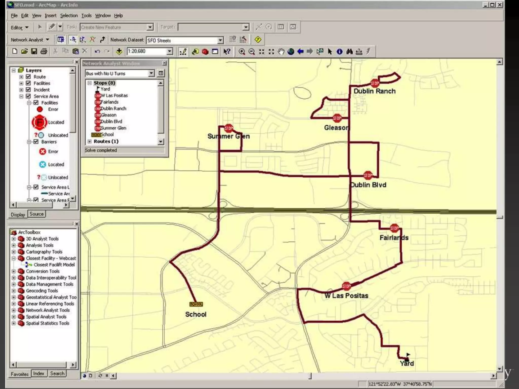Click the Add Data button icon

(119, 52)
